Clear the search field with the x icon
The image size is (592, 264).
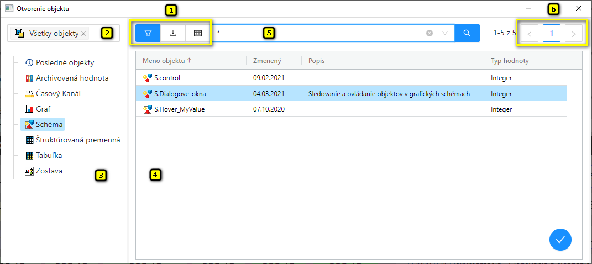click(429, 33)
